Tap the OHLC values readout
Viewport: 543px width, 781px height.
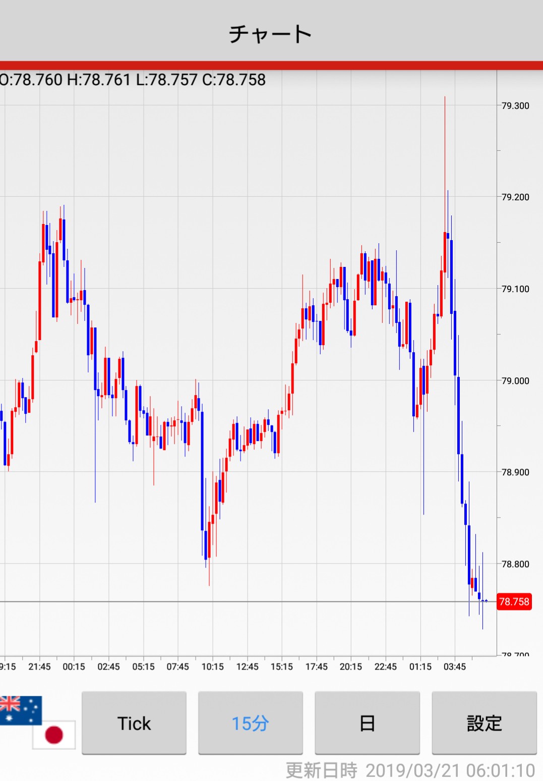click(133, 80)
